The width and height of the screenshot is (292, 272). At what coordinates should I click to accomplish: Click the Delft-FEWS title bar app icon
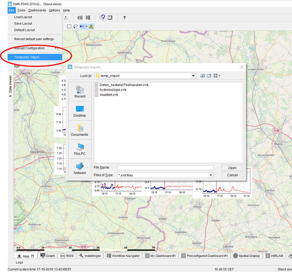(10, 4)
